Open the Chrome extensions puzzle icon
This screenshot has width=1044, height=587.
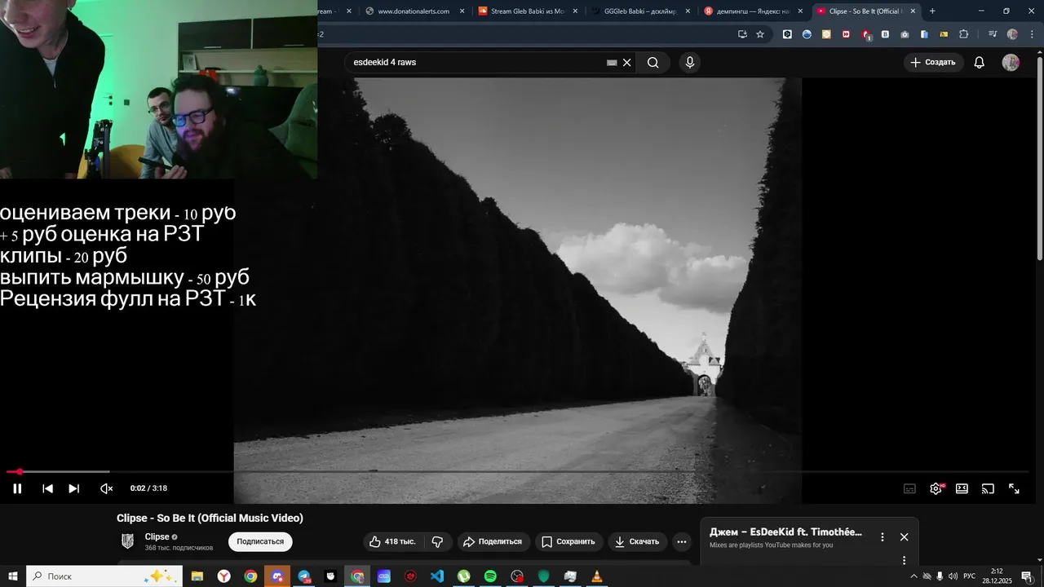tap(963, 34)
